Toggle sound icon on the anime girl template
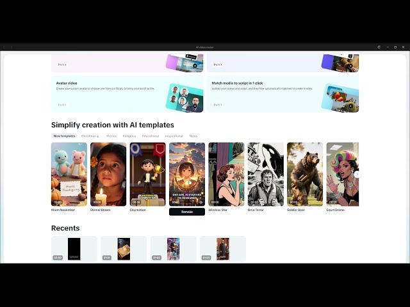Image resolution: width=410 pixels, height=307 pixels. pyautogui.click(x=201, y=202)
